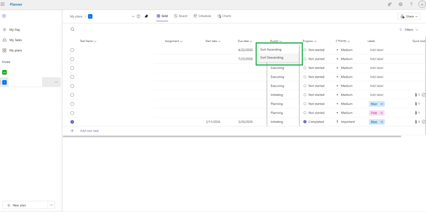
Task: Open the app launcher waffle icon
Action: click(3, 4)
